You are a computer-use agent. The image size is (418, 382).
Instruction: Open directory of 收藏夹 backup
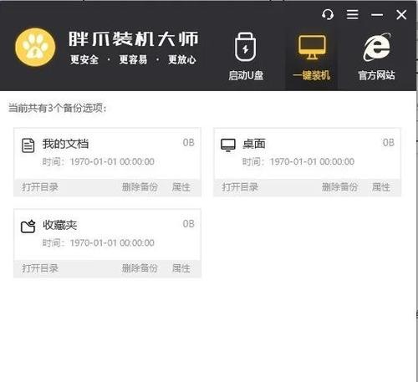[x=40, y=268]
